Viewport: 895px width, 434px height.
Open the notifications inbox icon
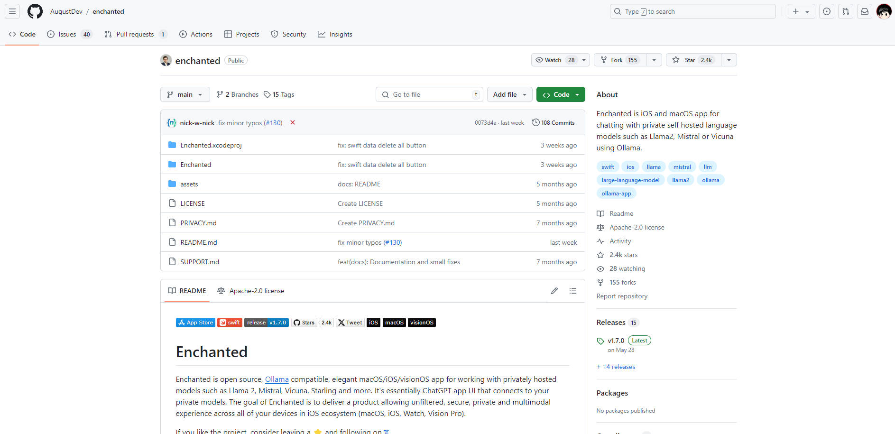(865, 11)
